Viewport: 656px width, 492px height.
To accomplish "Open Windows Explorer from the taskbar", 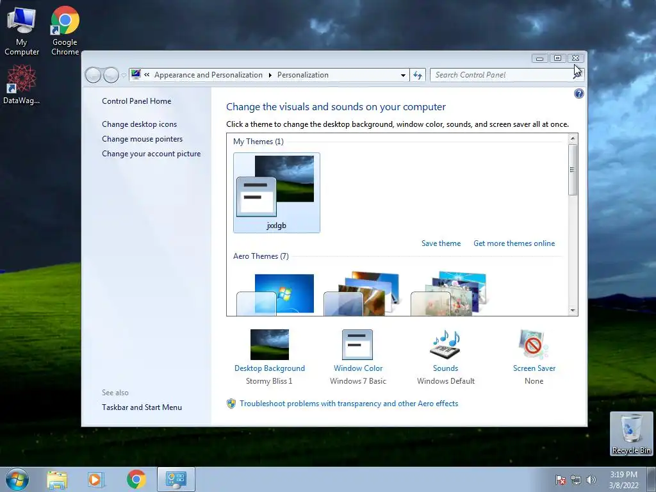I will [x=57, y=480].
